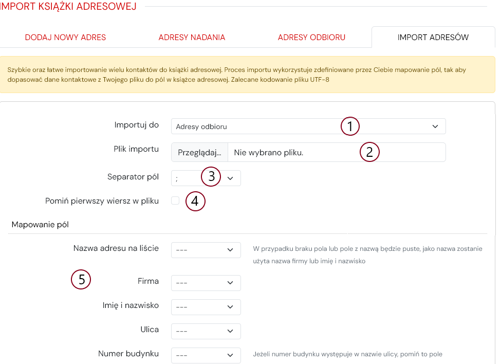Click the chevron arrow of Importuj do
Viewport: 501px width, 364px height.
(435, 126)
